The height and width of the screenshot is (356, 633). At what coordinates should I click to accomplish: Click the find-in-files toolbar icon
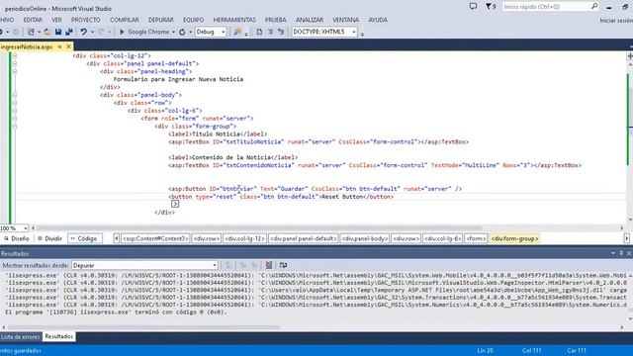tap(237, 32)
